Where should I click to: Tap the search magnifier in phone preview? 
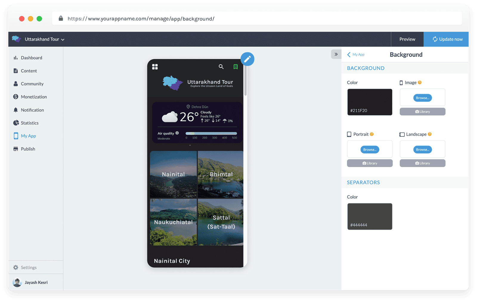pyautogui.click(x=221, y=67)
